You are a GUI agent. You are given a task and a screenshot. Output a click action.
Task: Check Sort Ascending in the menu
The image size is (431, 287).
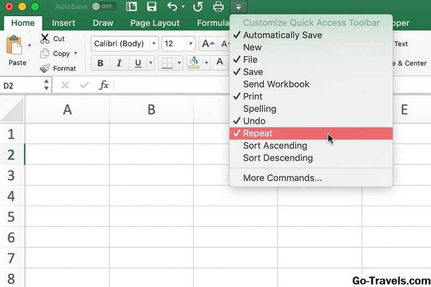point(311,146)
